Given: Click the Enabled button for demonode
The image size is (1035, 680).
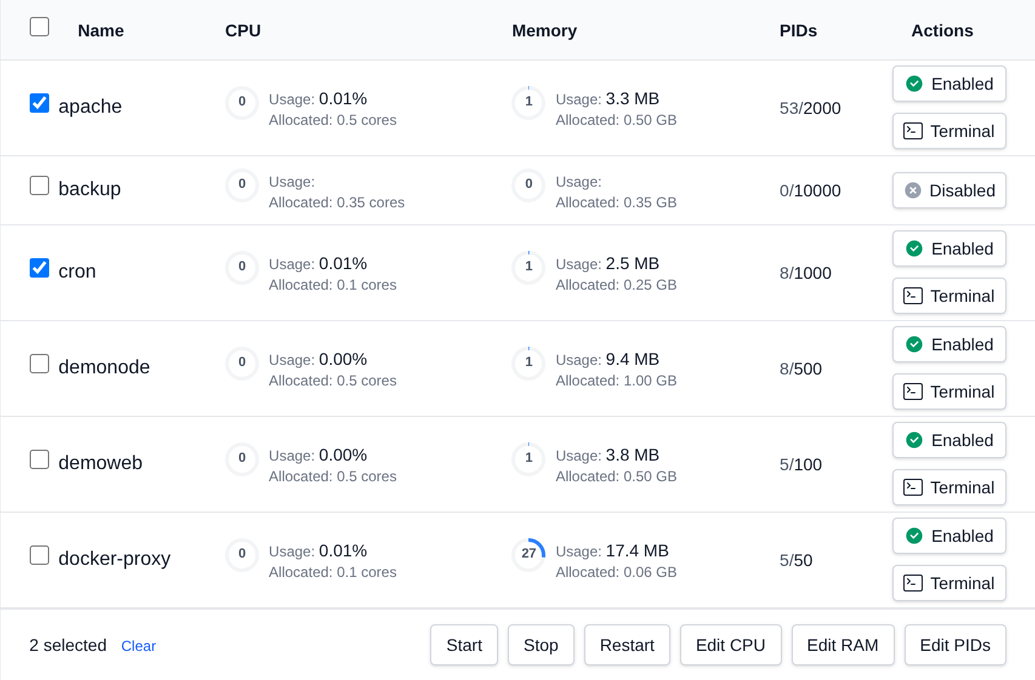Looking at the screenshot, I should click(949, 344).
